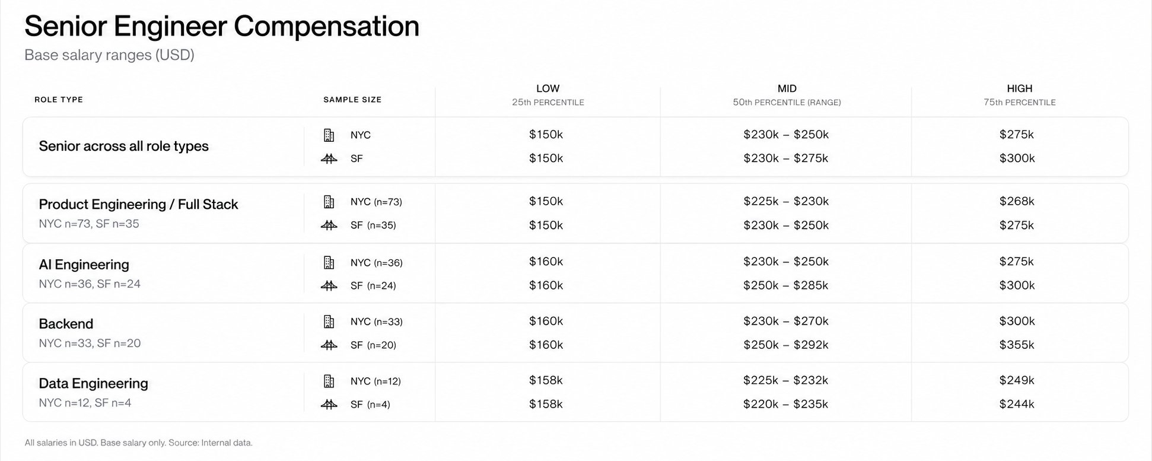
Task: Select the SAMPLE SIZE column header
Action: (x=352, y=100)
